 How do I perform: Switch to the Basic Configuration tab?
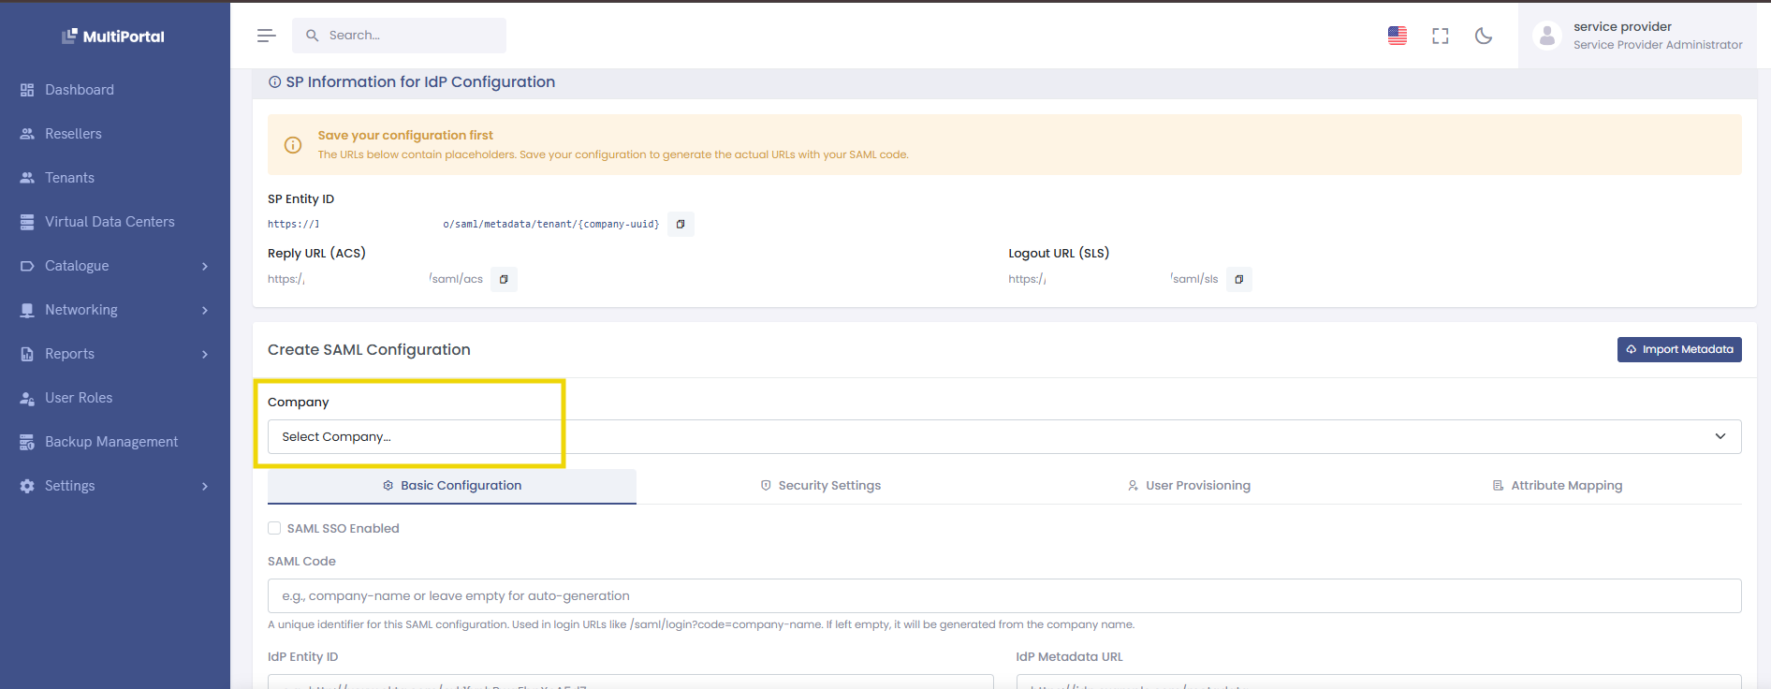point(452,486)
